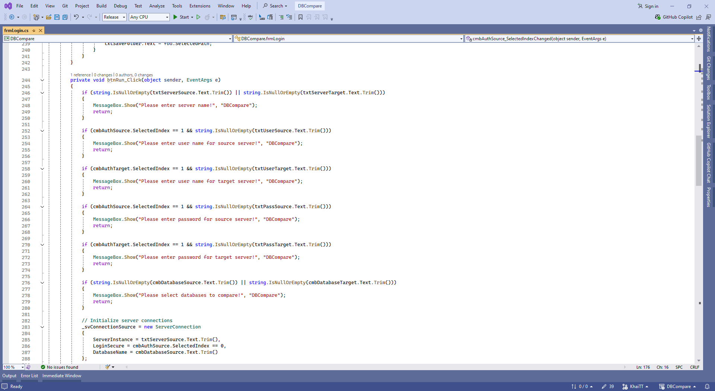Click the Navigate Backward arrow icon
Viewport: 715px width, 391px height.
click(x=12, y=17)
